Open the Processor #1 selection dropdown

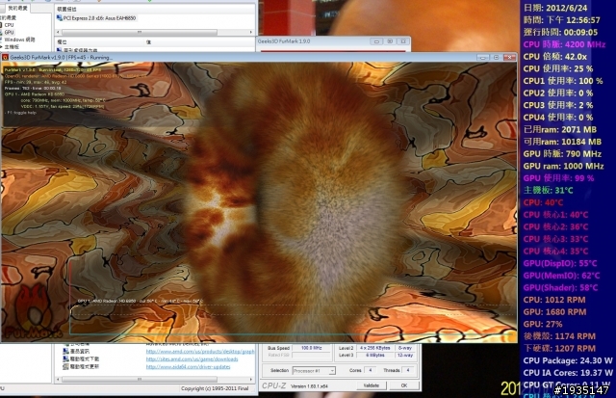(x=314, y=370)
